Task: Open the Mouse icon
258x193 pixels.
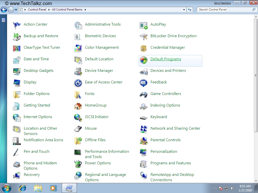Action: point(78,129)
